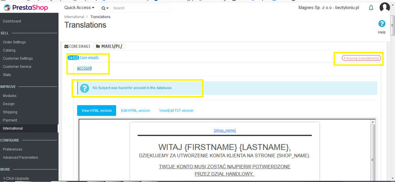
Task: Click the {shop_name} link in preview
Action: [225, 130]
